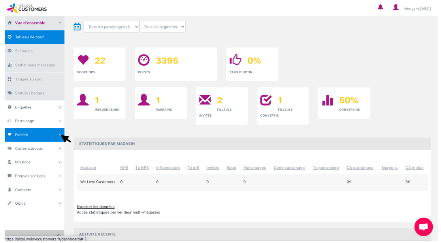Sort table by CA parrainage column
Screen dimensions: 441x243
(x=360, y=168)
